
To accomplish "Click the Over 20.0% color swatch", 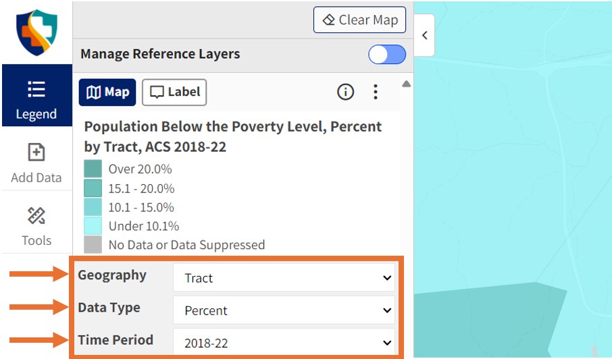I will [93, 169].
